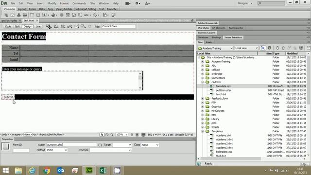This screenshot has height=175, width=311.
Task: Click the Synchronize icon in Files panel
Action: coord(301,48)
